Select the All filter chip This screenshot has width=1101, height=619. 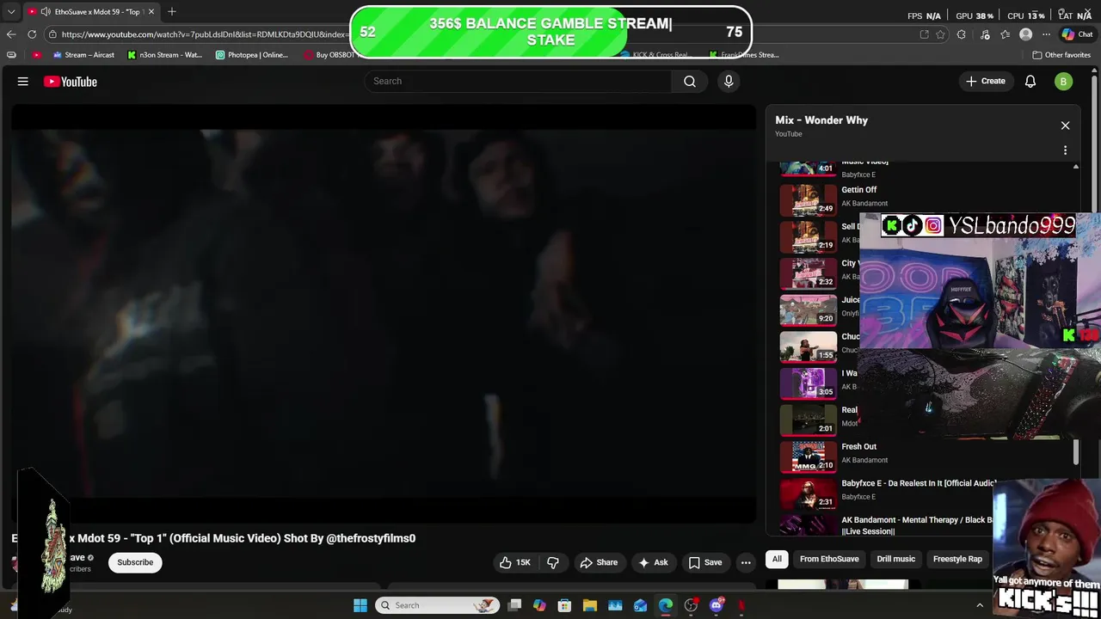[x=777, y=559]
